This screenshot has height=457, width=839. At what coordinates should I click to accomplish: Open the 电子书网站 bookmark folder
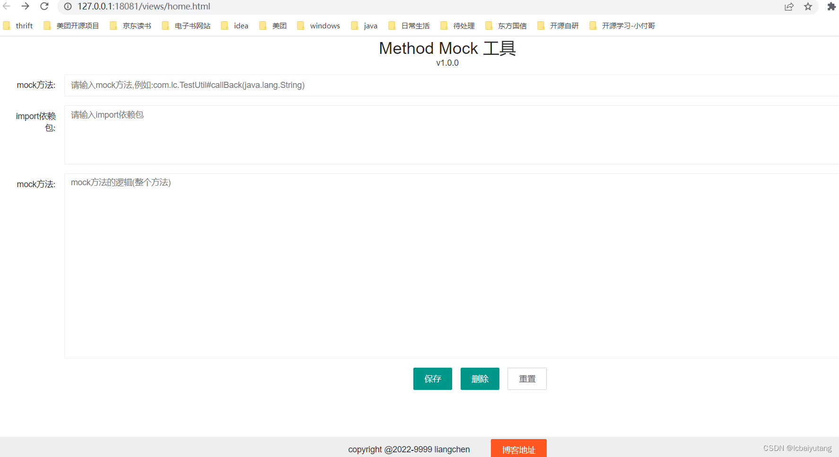186,26
